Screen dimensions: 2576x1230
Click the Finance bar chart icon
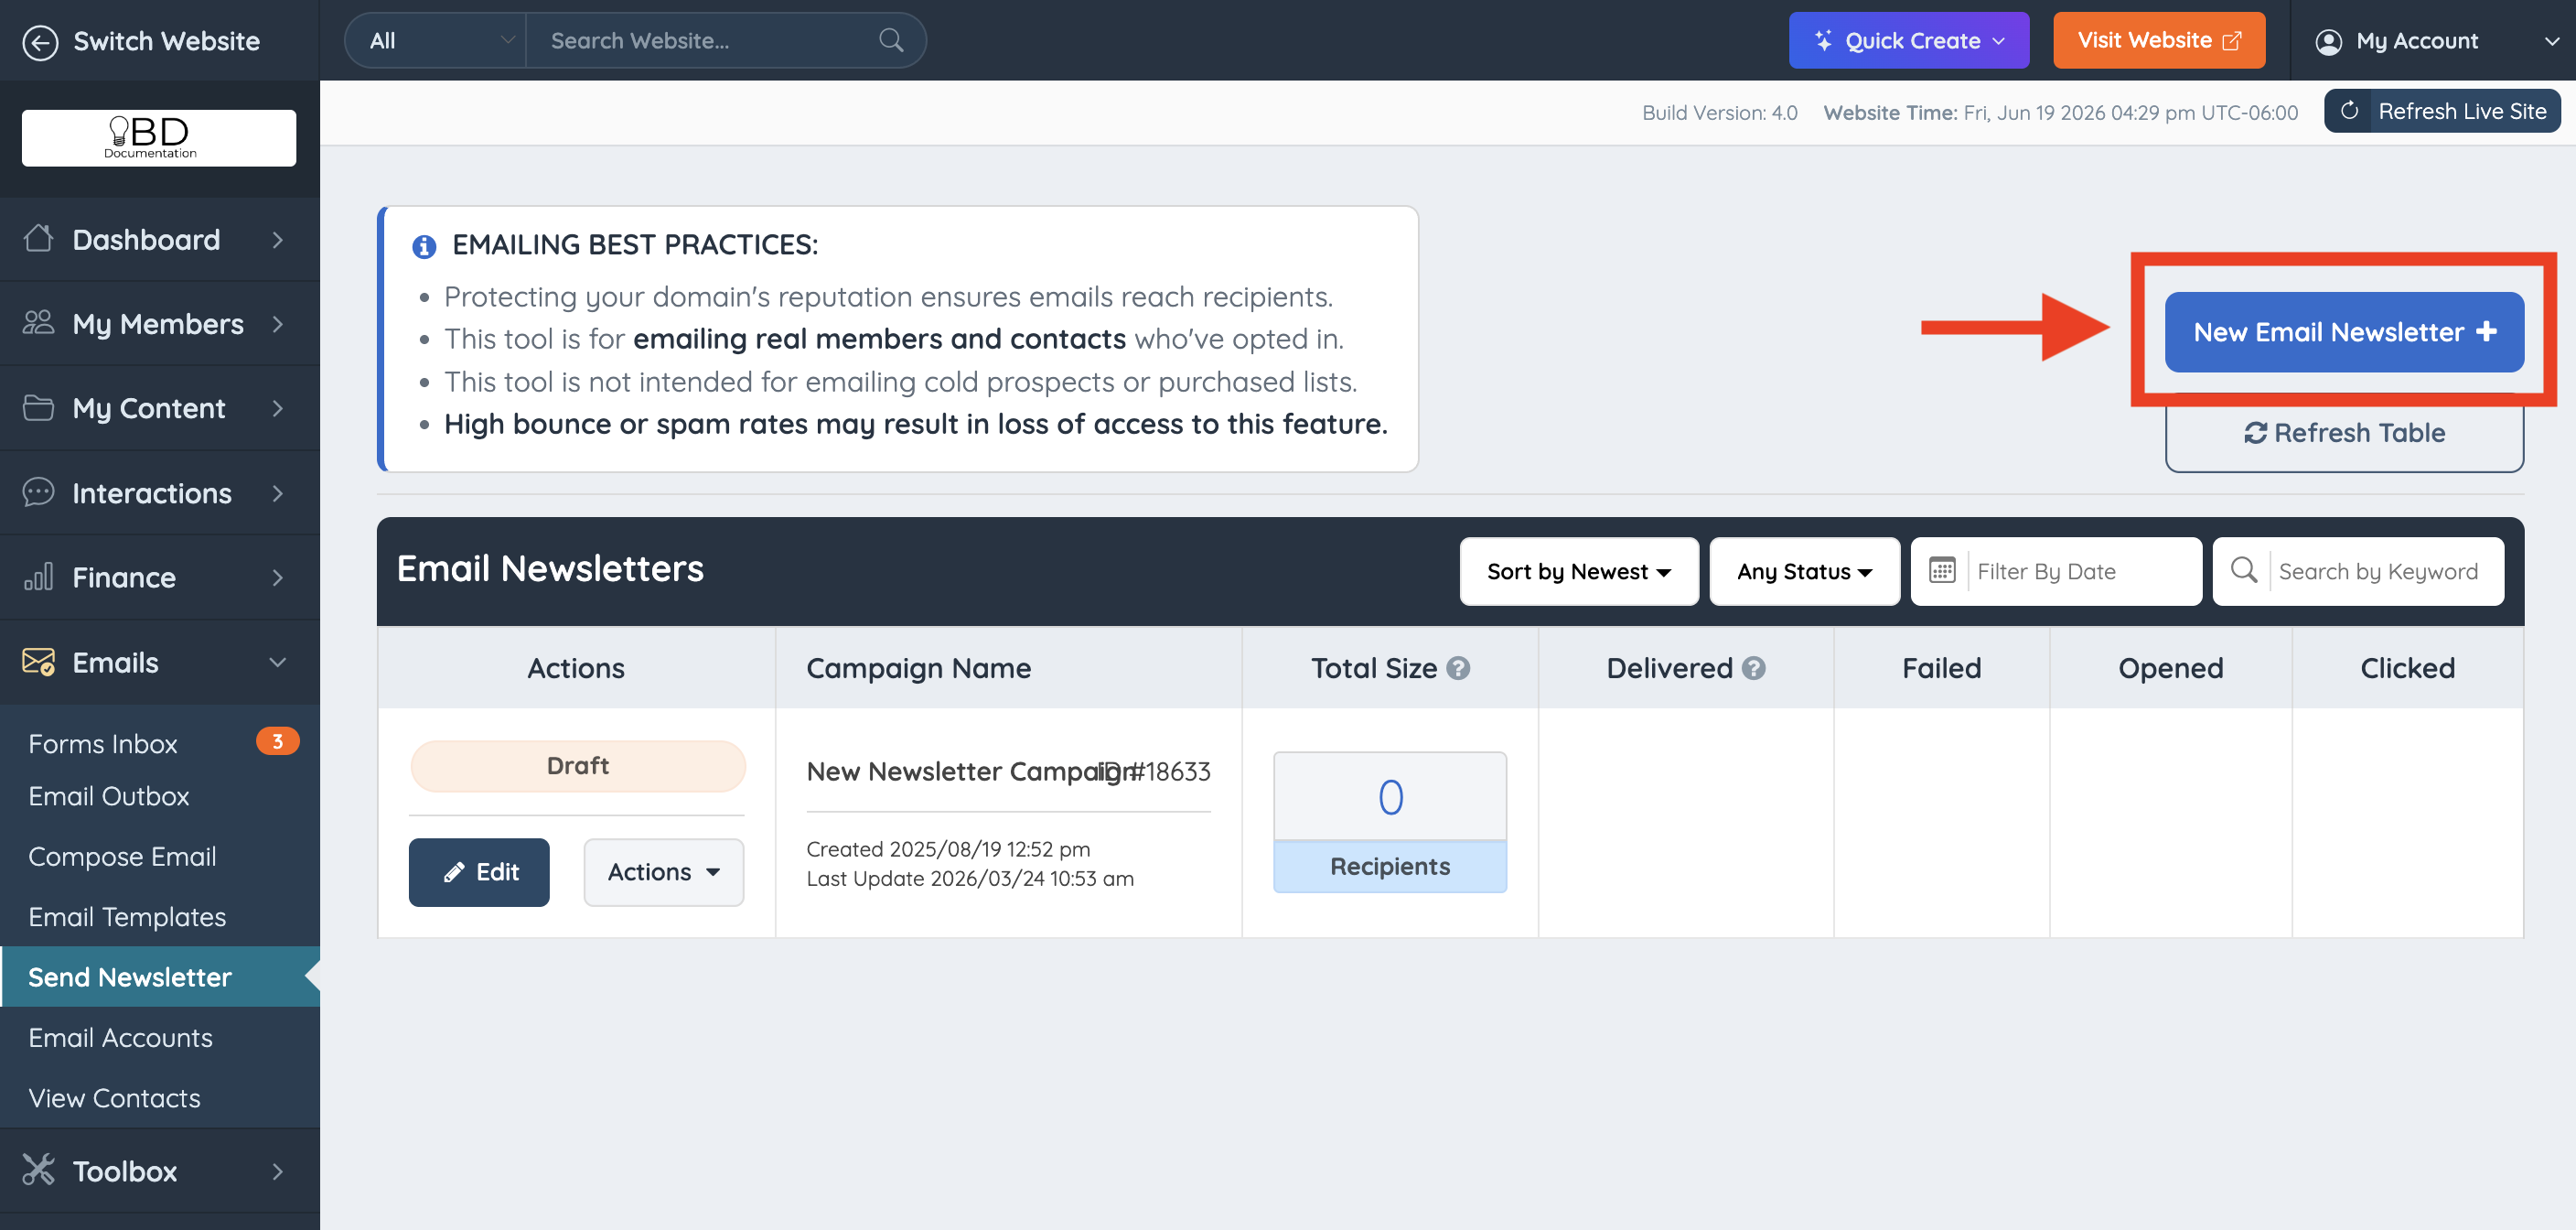(38, 577)
